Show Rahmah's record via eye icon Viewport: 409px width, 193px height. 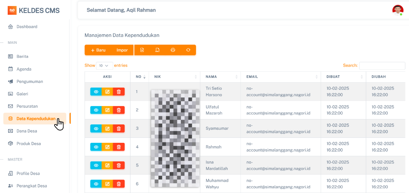coord(96,147)
